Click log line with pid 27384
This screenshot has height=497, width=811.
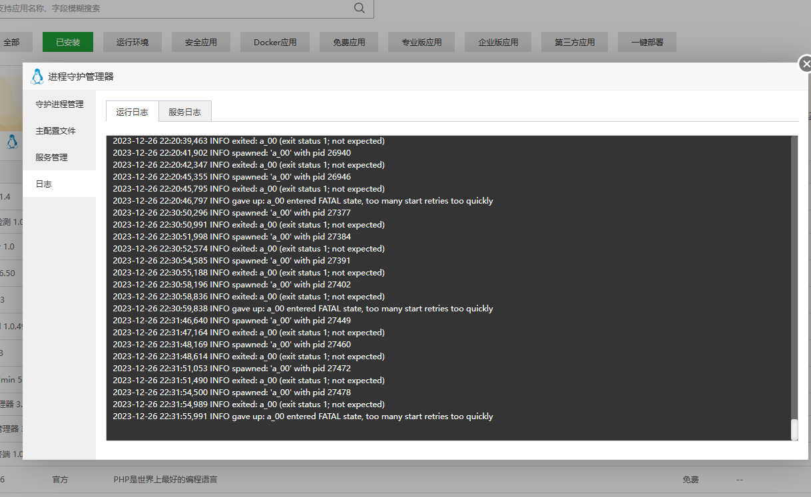232,237
